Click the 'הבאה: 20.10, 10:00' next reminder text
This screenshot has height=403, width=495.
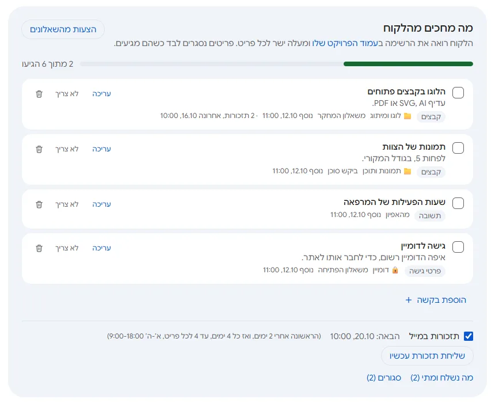click(365, 336)
